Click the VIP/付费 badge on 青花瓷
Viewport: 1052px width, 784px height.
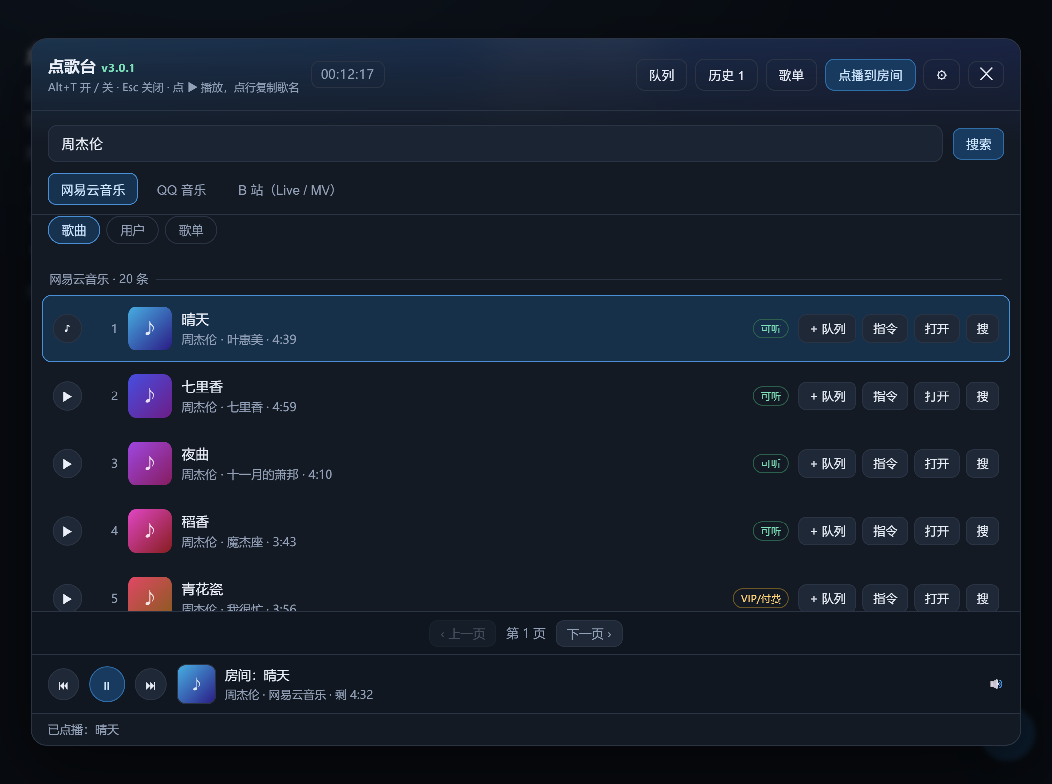(x=761, y=598)
